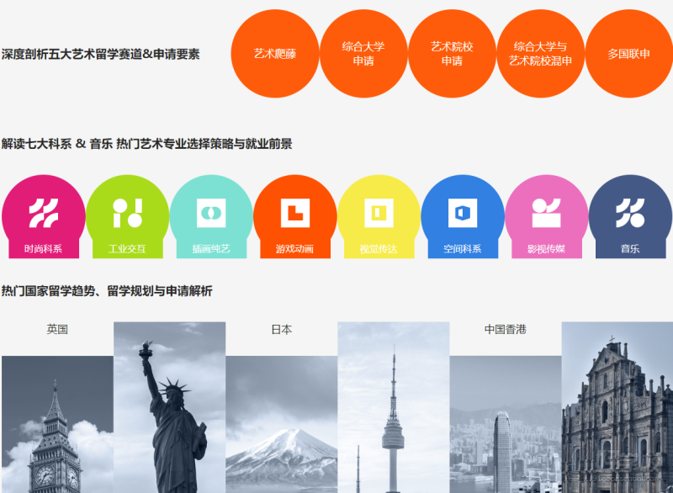This screenshot has width=673, height=493.
Task: Choose the 综合大学与艺术院校混申 circle
Action: click(x=540, y=54)
